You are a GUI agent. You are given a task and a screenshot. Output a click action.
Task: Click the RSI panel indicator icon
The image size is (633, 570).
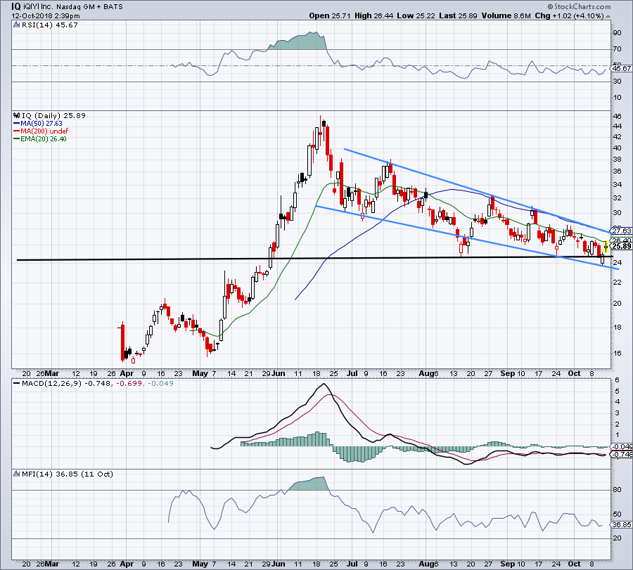point(17,25)
